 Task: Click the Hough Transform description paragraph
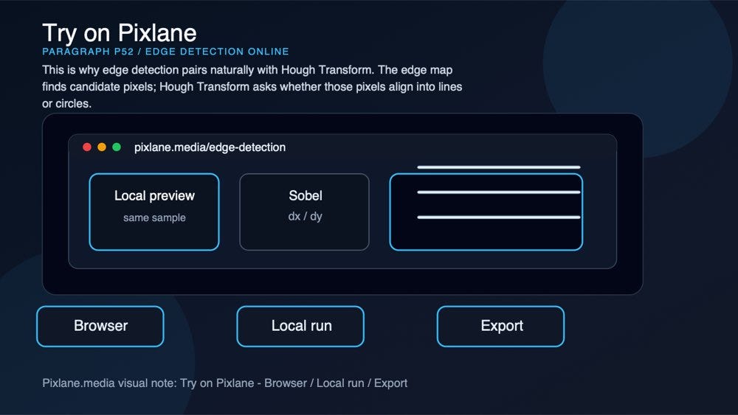(252, 87)
